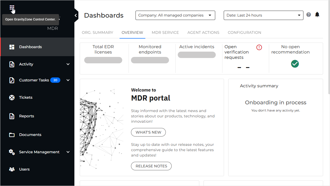Click the activity link in Activity summary
This screenshot has height=186, width=330.
[x=288, y=110]
